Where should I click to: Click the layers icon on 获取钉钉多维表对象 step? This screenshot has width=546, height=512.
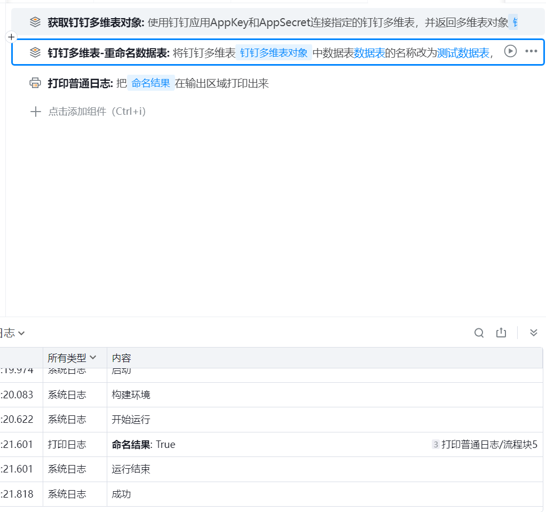tap(35, 22)
